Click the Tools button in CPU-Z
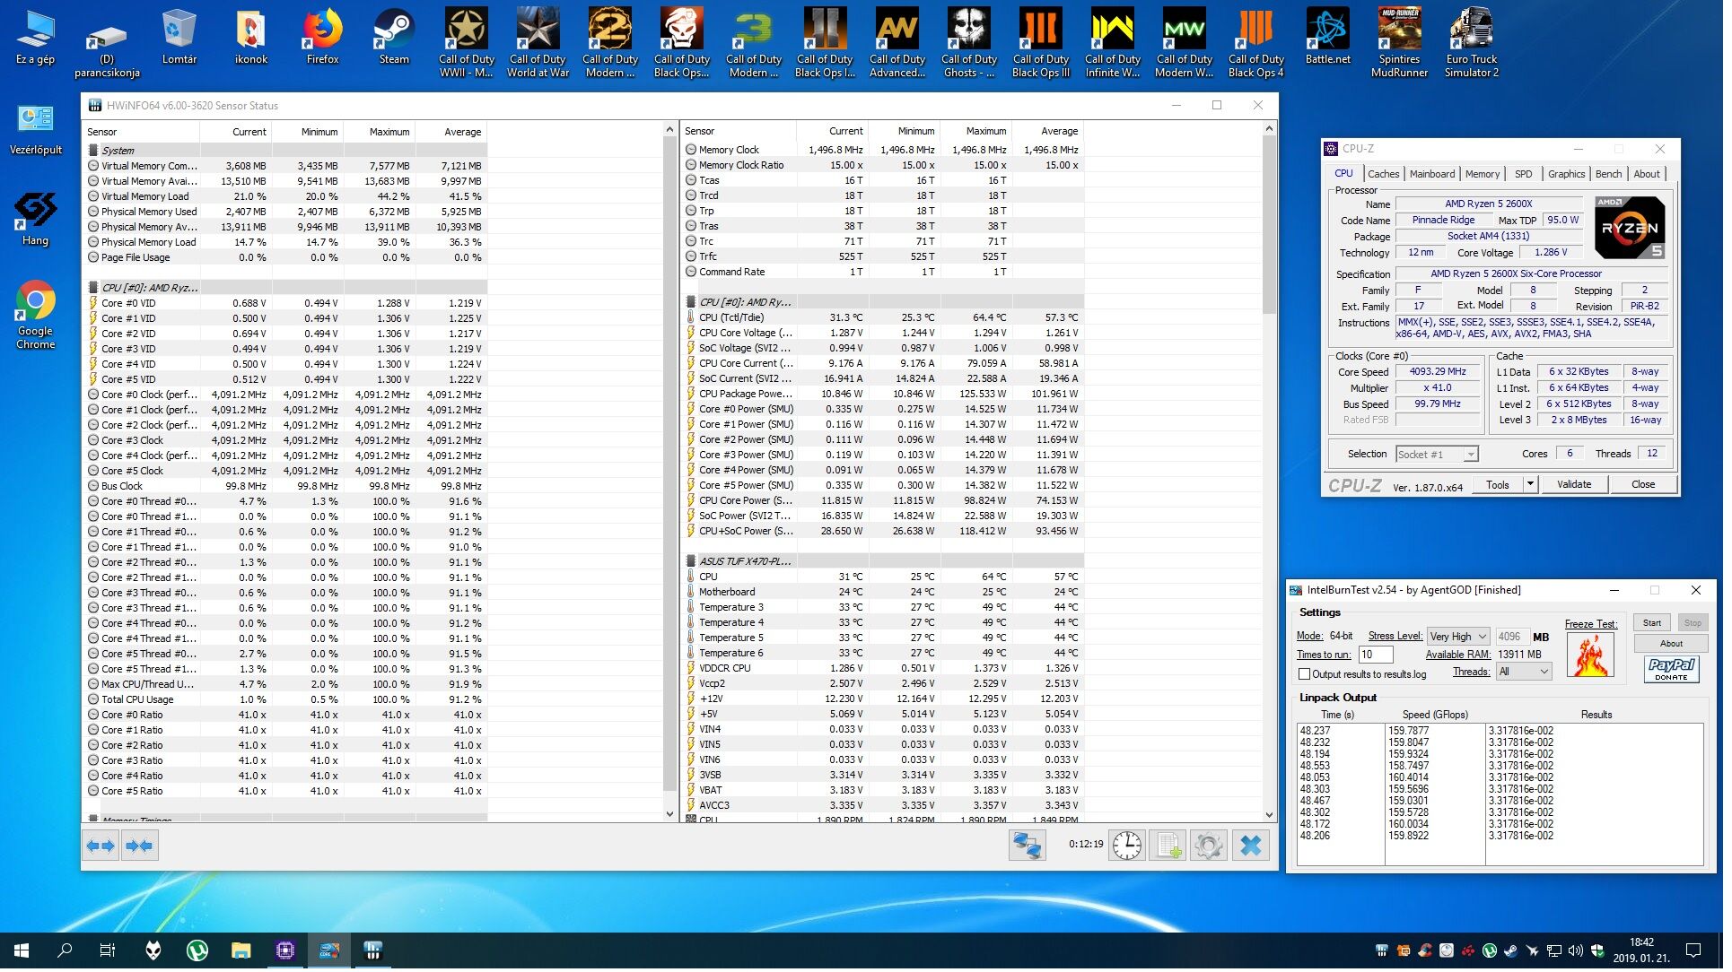1732x972 pixels. click(1506, 487)
